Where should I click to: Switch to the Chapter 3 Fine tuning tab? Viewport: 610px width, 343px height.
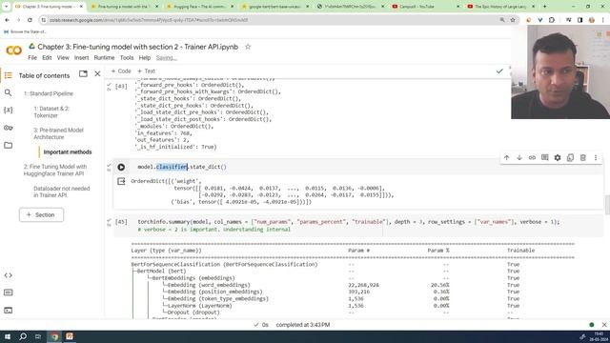[x=48, y=7]
